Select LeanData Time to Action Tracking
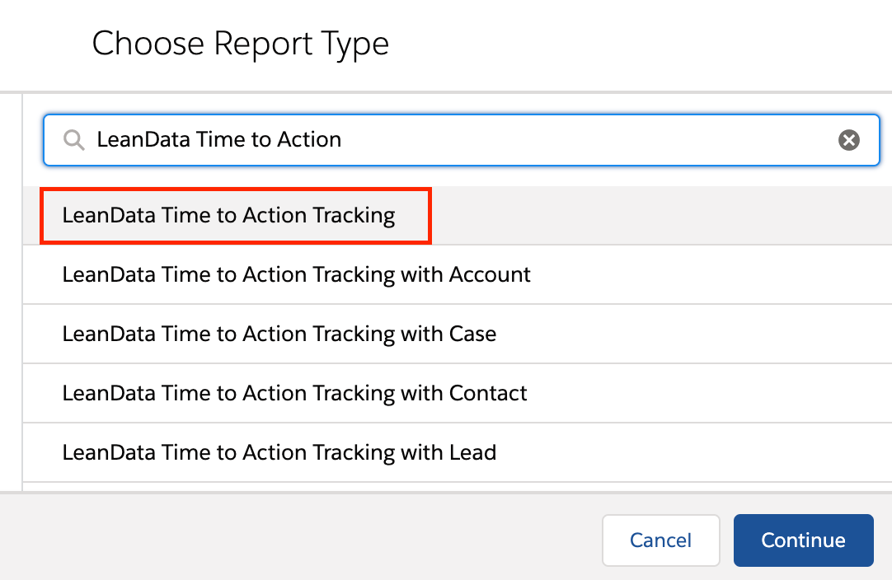892x580 pixels. [228, 216]
